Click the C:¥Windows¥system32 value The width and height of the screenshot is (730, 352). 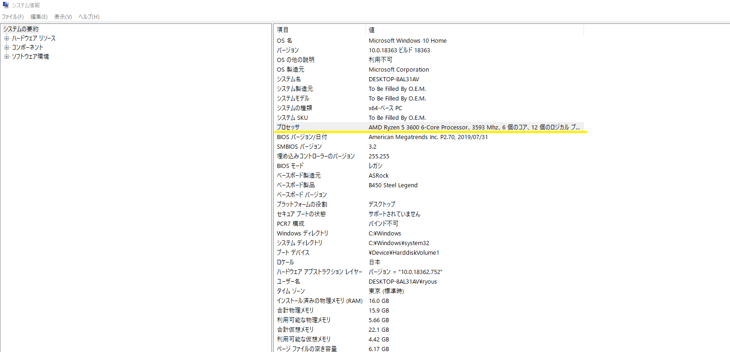point(399,243)
